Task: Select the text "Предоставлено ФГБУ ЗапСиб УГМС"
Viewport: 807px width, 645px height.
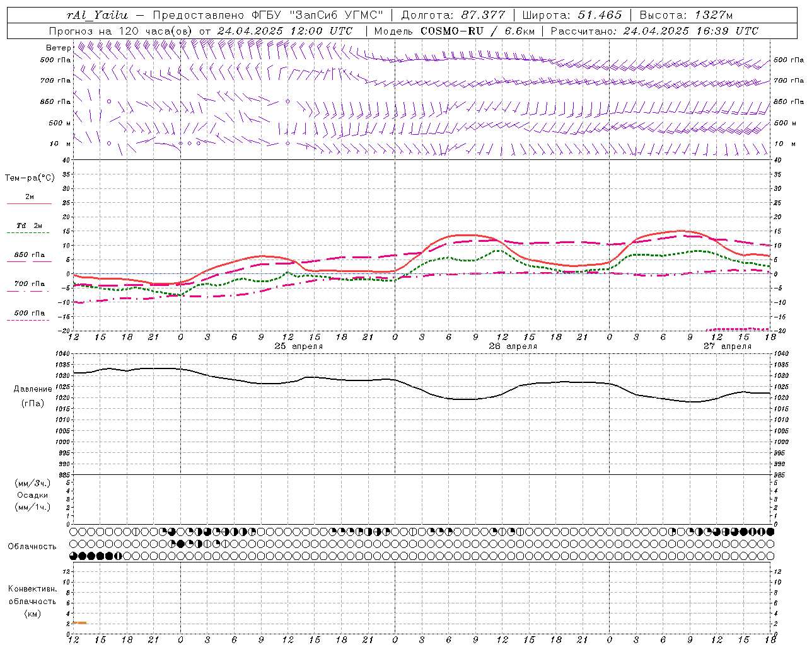Action: [268, 15]
